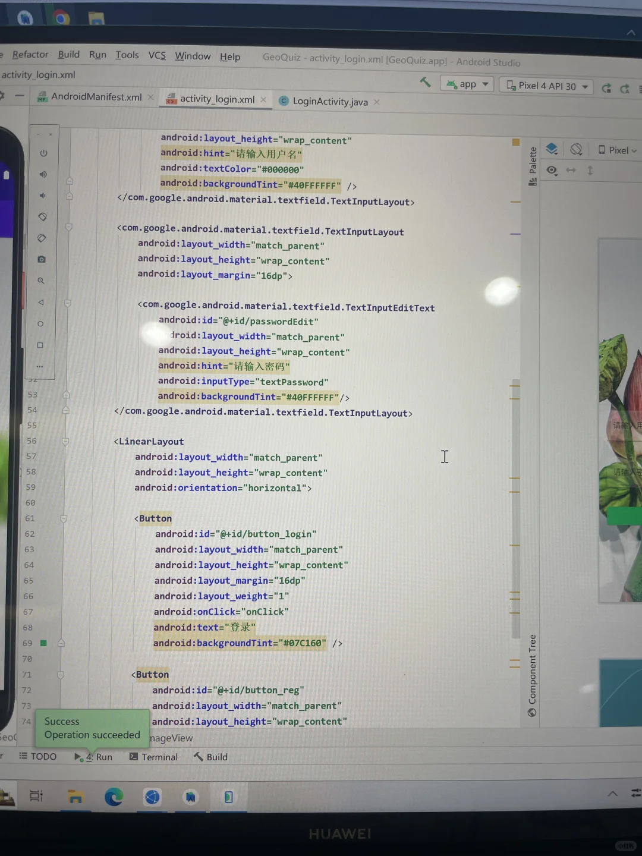This screenshot has width=642, height=856.
Task: Open emulator extended controls (three dots)
Action: point(40,366)
